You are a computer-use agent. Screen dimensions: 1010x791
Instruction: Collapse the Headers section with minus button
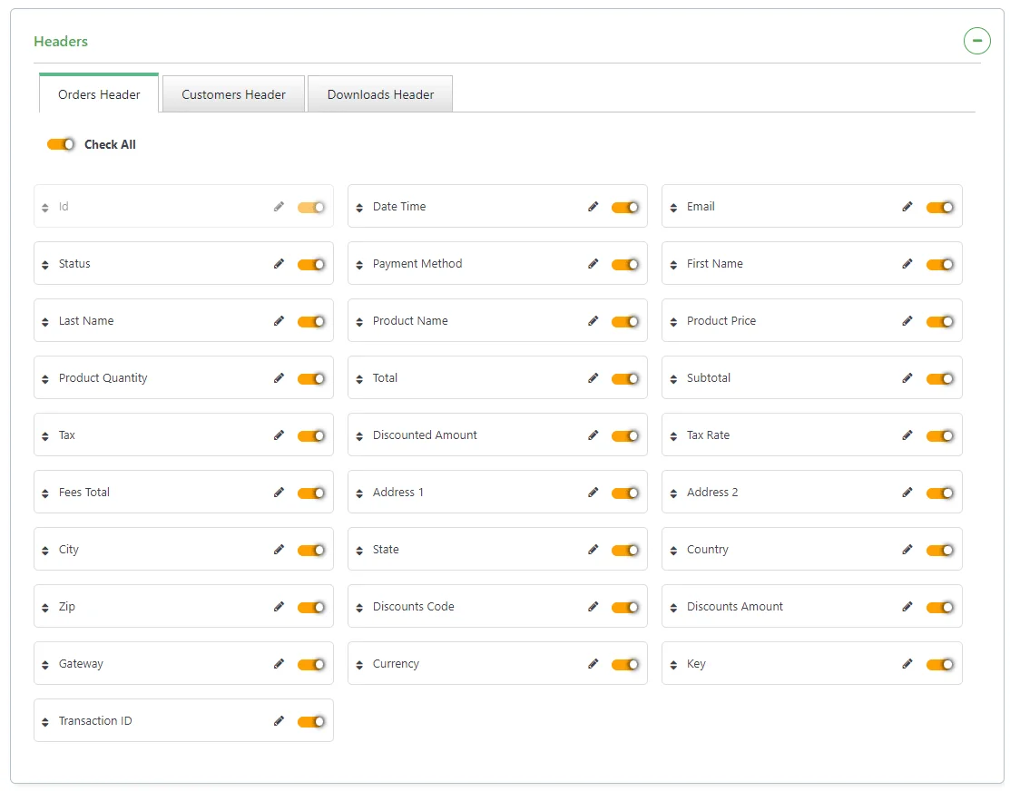976,41
